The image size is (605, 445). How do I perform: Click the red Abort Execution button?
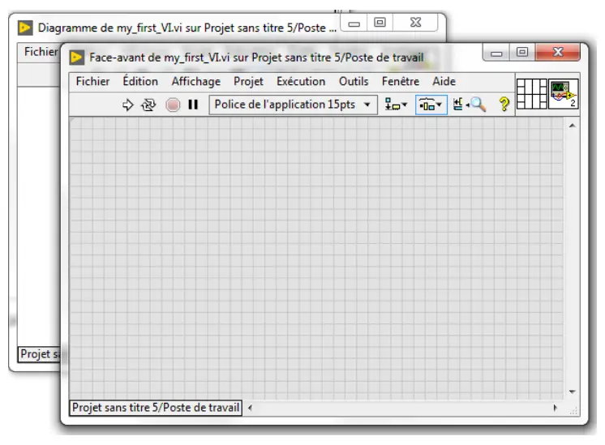(173, 105)
